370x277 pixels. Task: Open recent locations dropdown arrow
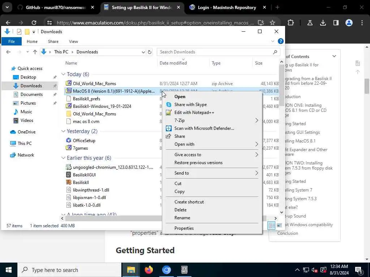27,52
